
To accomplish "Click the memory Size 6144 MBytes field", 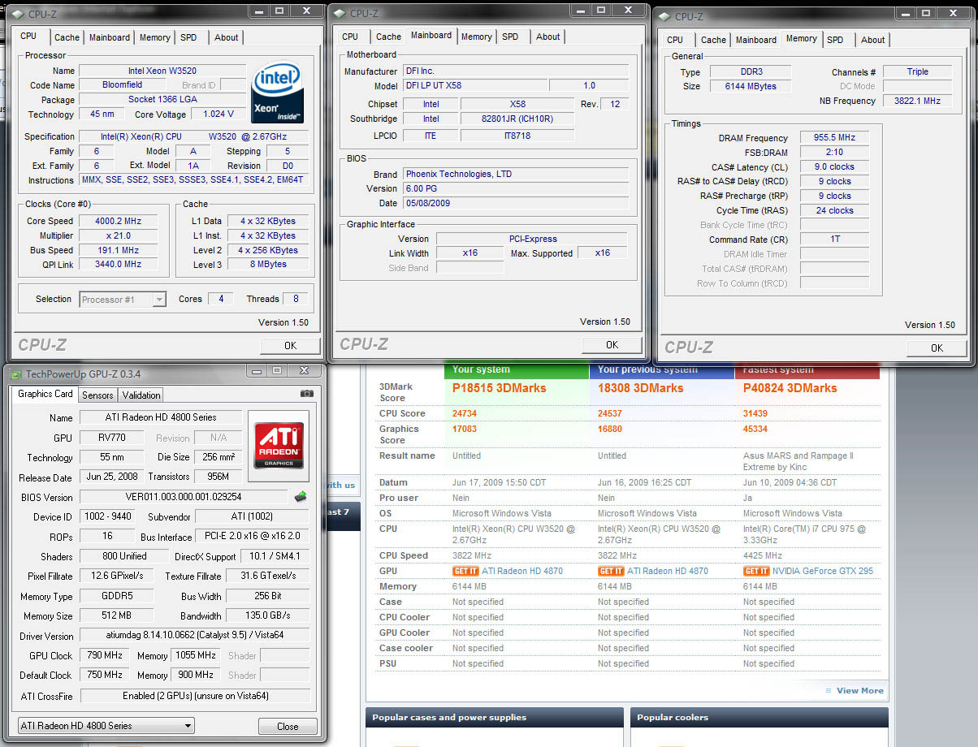I will tap(751, 86).
